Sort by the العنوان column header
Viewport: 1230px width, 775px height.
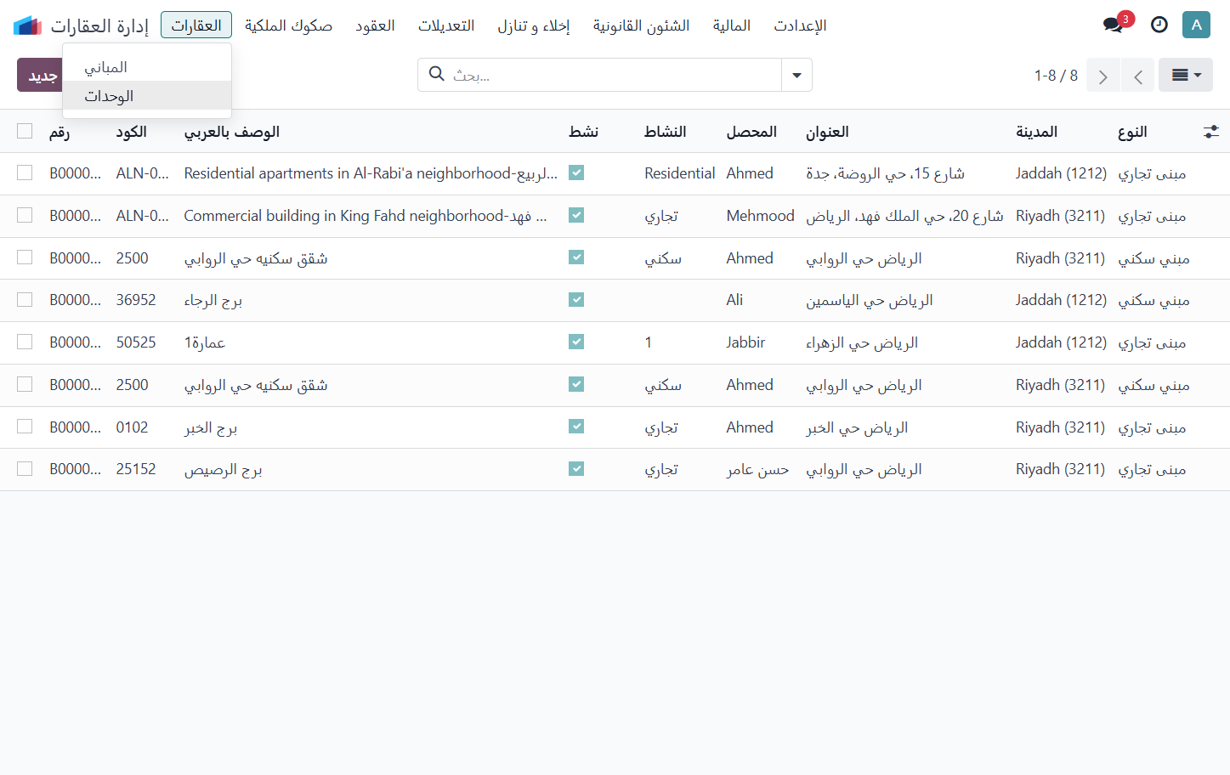click(x=827, y=132)
